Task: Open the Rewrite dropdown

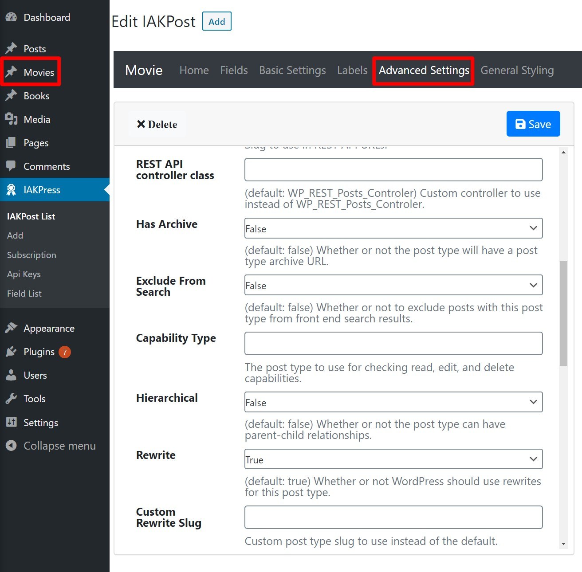Action: tap(393, 459)
